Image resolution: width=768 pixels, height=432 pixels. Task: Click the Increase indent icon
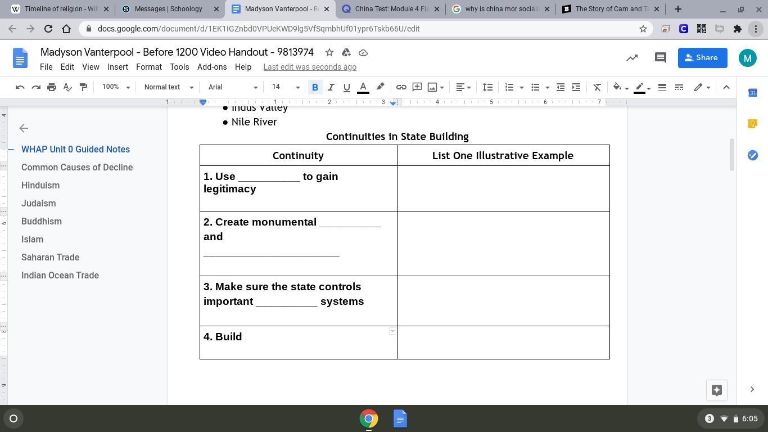(x=576, y=87)
